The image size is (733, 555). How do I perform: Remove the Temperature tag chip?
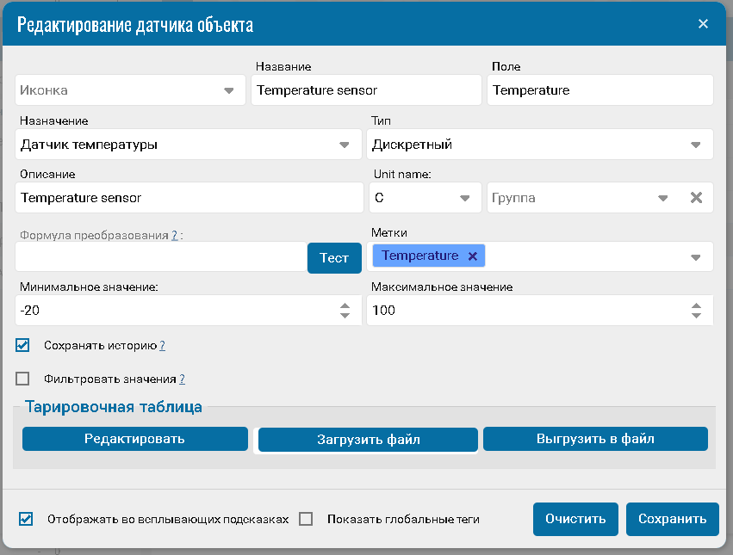click(472, 256)
